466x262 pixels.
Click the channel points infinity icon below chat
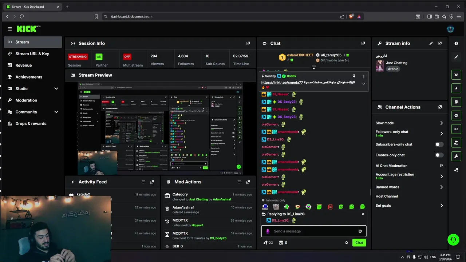[268, 243]
